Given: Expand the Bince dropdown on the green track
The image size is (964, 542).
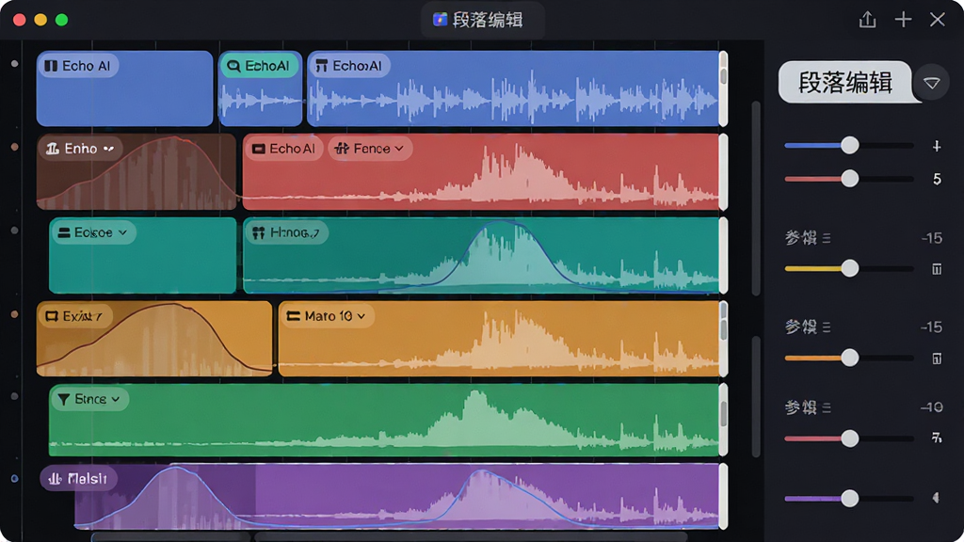Looking at the screenshot, I should click(x=90, y=399).
